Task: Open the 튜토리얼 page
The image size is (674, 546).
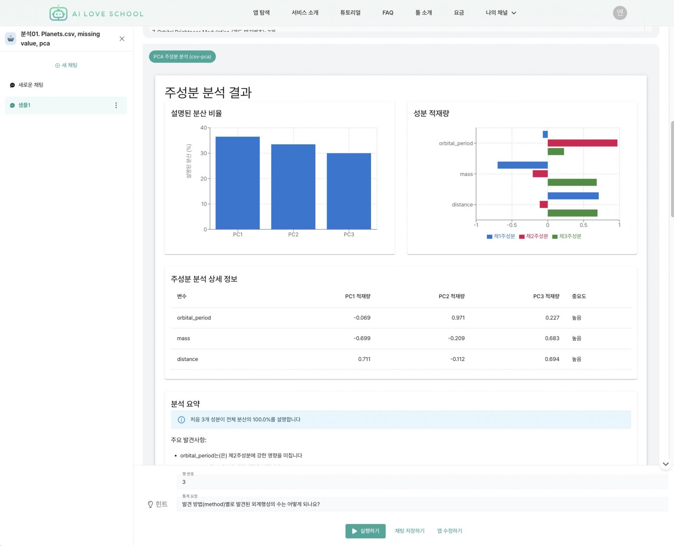Action: [x=350, y=13]
